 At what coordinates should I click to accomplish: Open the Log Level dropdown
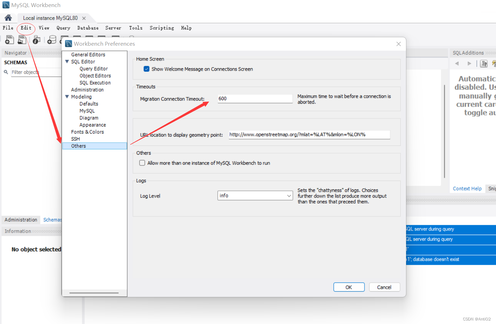pos(255,195)
